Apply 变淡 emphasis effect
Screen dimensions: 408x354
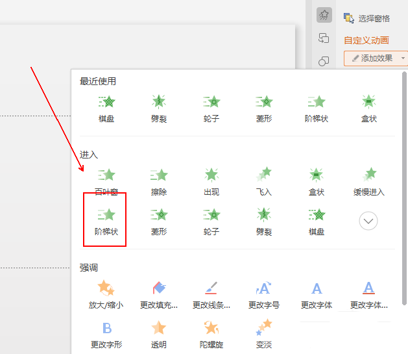(x=264, y=335)
